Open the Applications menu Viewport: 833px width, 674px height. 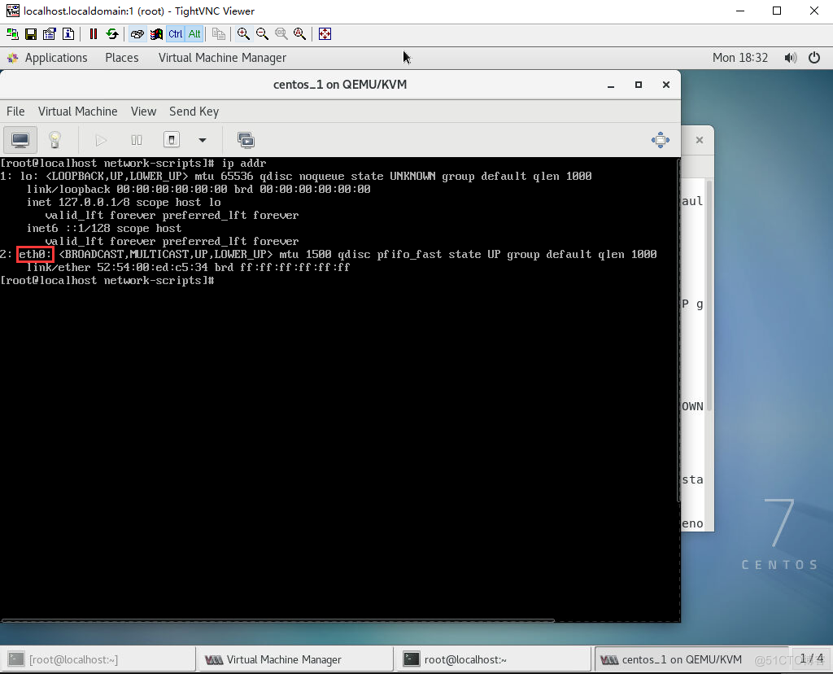(56, 58)
